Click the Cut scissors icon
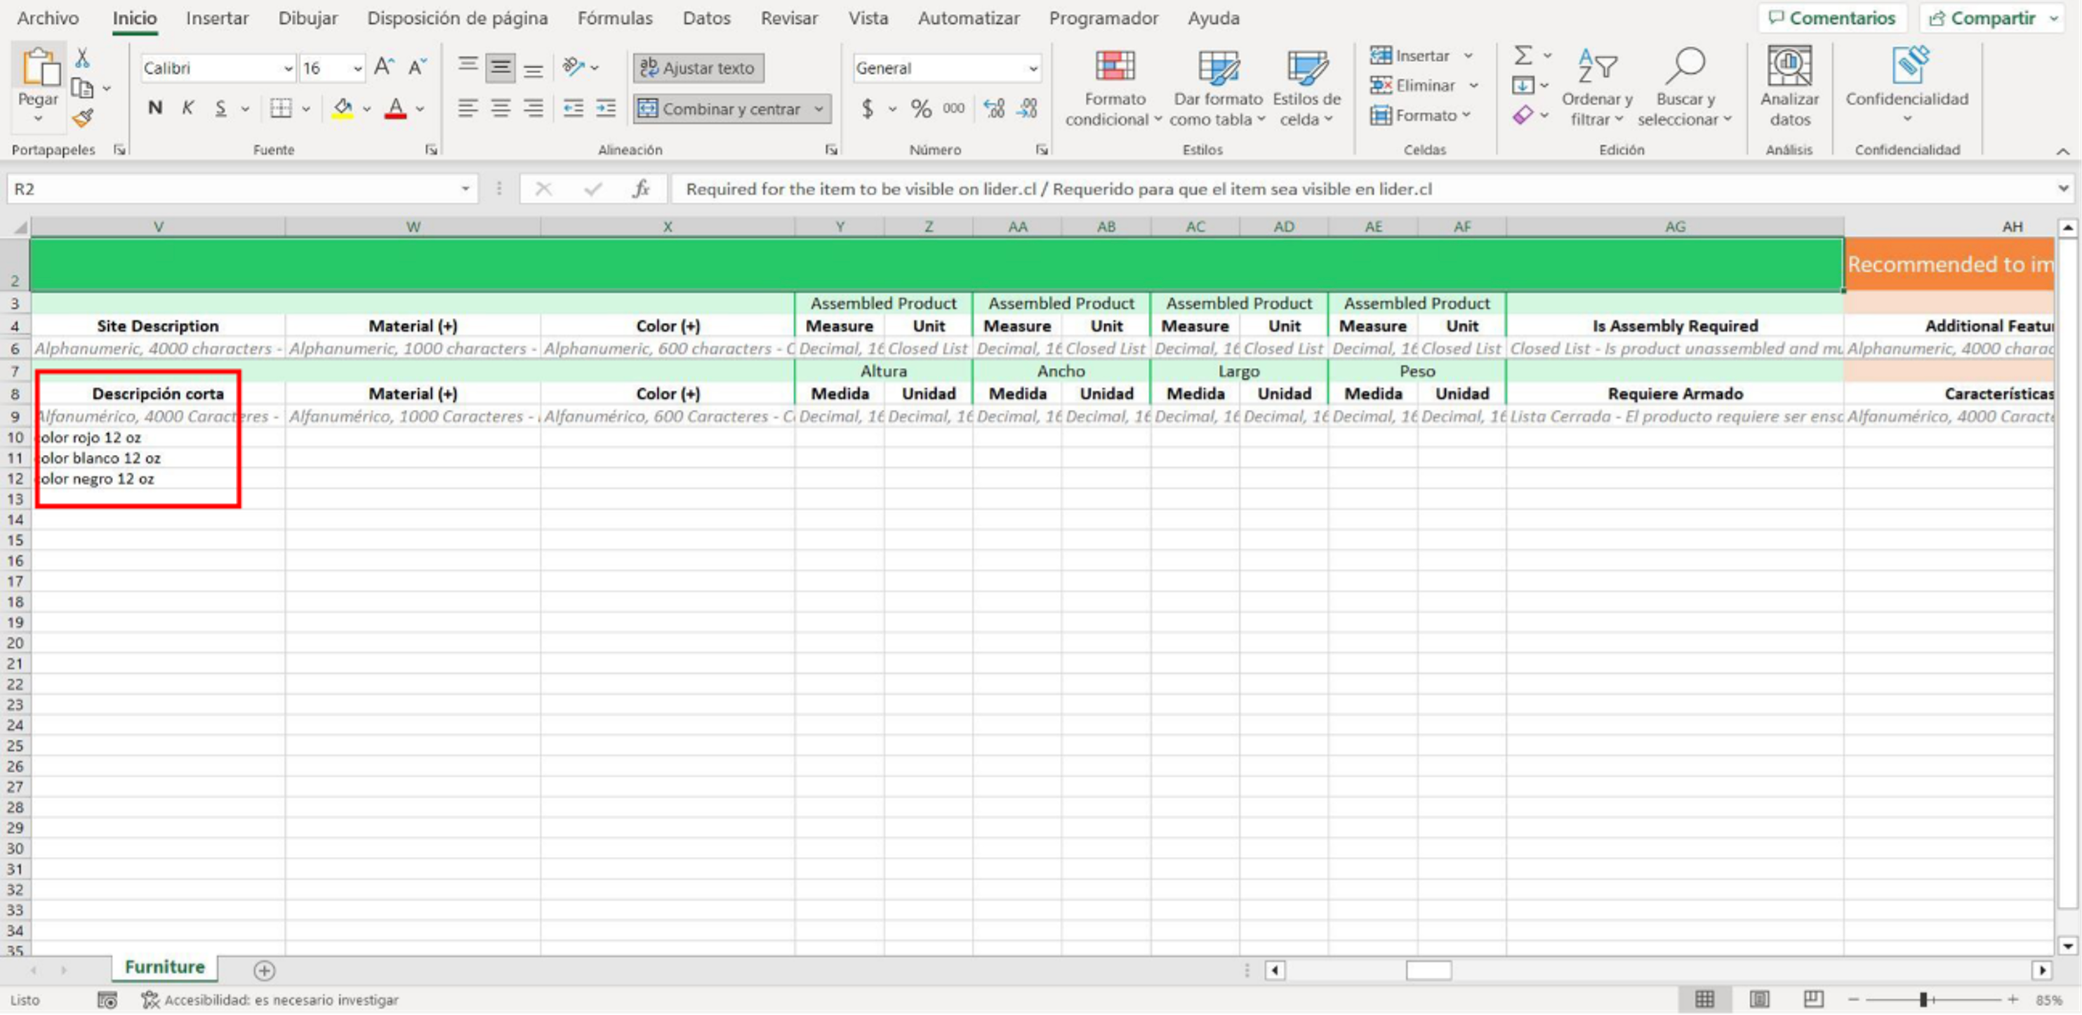The image size is (2082, 1015). 82,58
